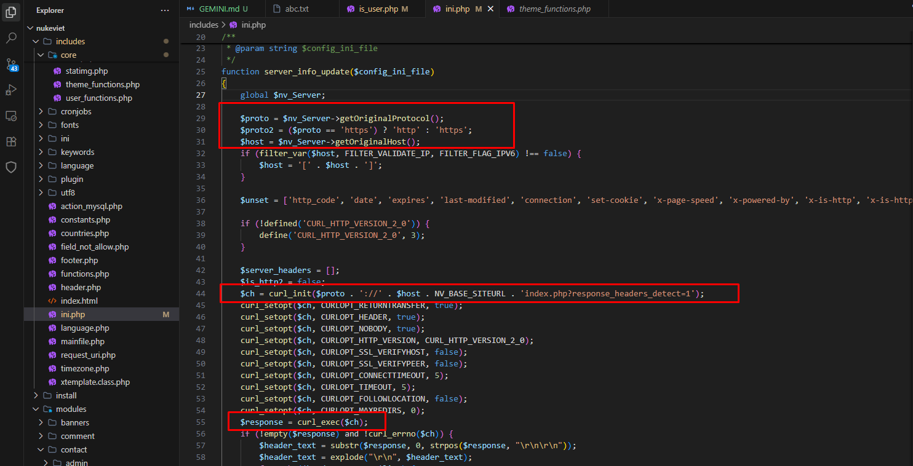
Task: Open the Remote Explorer icon
Action: [11, 116]
